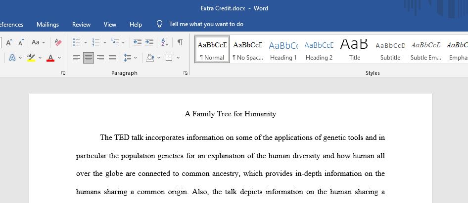Increase paragraph indent
Image resolution: width=468 pixels, height=203 pixels.
(x=149, y=42)
